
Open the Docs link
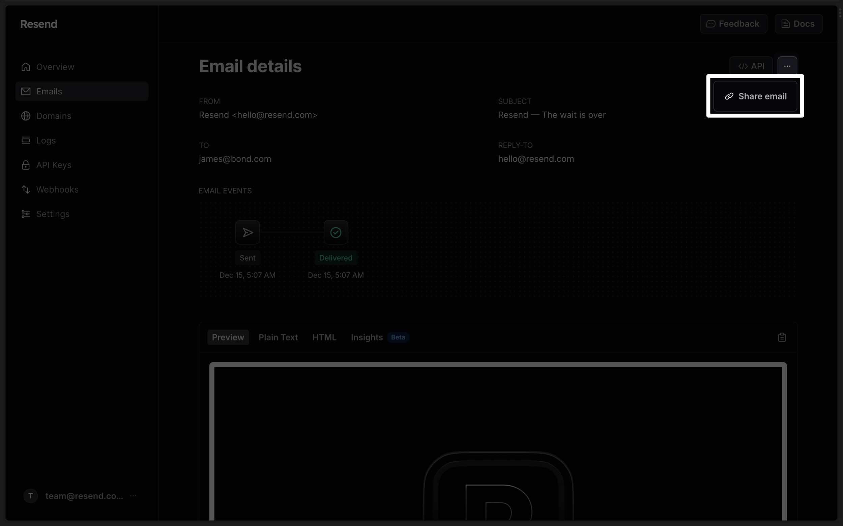[798, 24]
